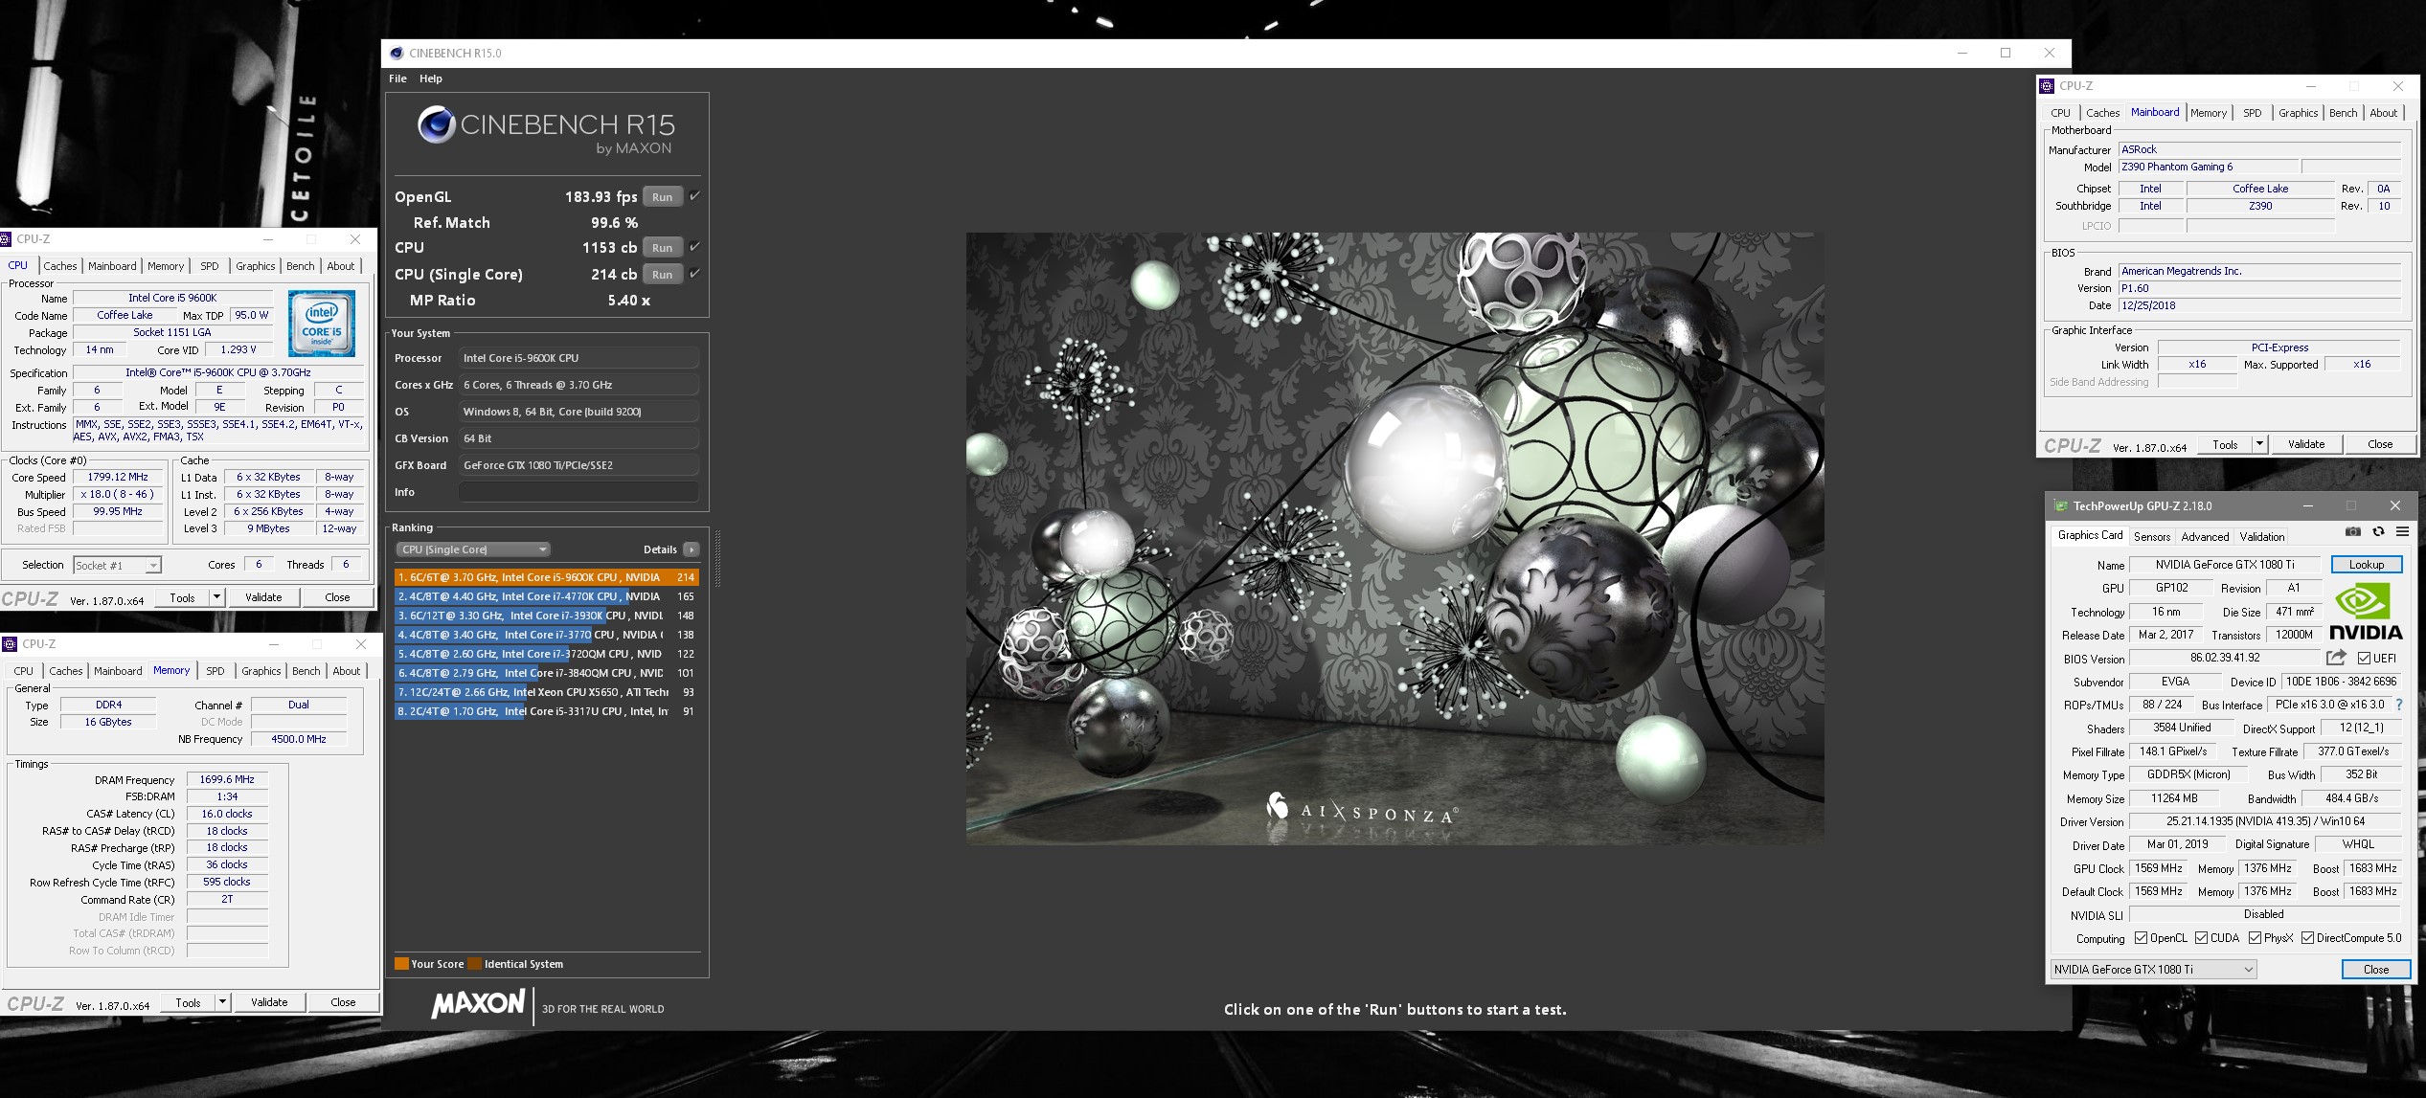Click the MAXON logo at bottom of Cinebench
This screenshot has height=1098, width=2426.
(x=478, y=1004)
